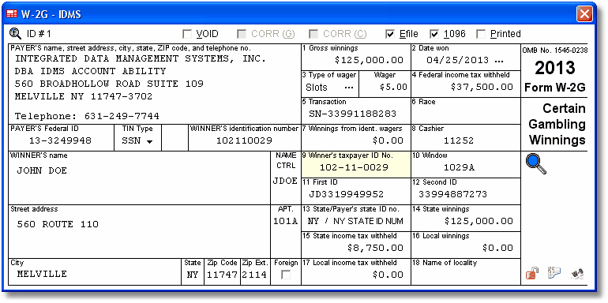Close the W-2G window
This screenshot has height=303, width=608.
584,14
